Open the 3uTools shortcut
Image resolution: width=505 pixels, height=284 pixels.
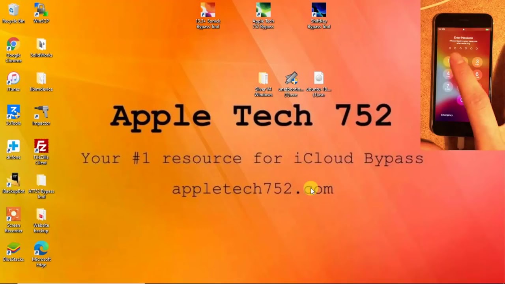click(13, 116)
